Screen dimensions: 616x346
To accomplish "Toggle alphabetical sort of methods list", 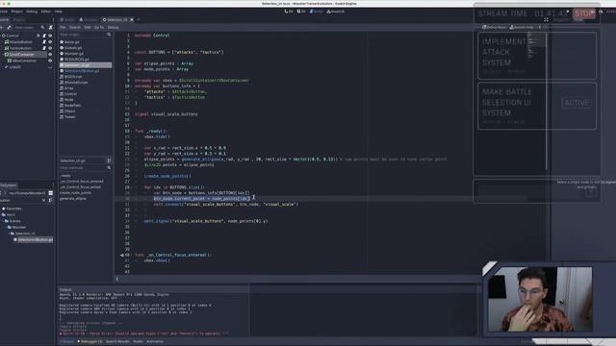I will (109, 161).
